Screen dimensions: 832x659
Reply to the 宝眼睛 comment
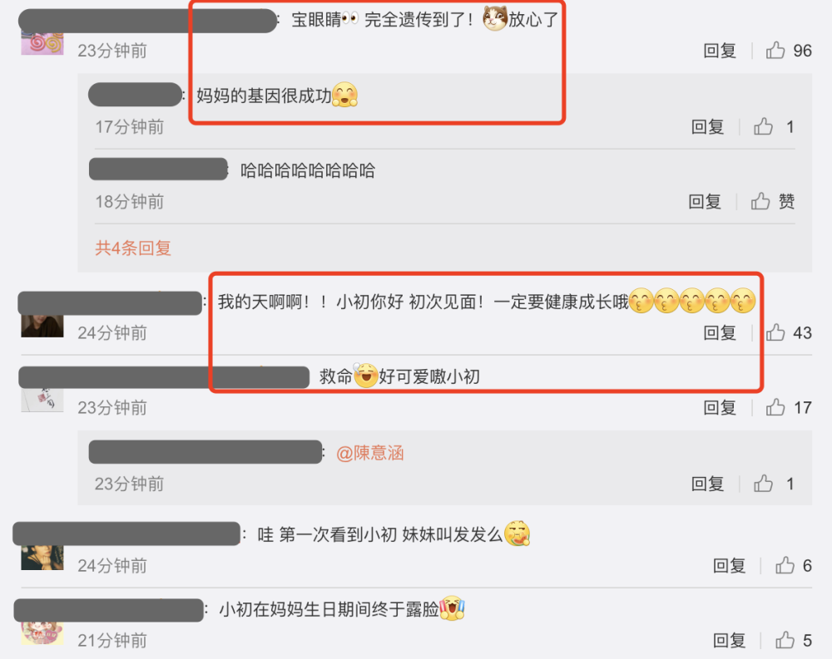pyautogui.click(x=720, y=51)
